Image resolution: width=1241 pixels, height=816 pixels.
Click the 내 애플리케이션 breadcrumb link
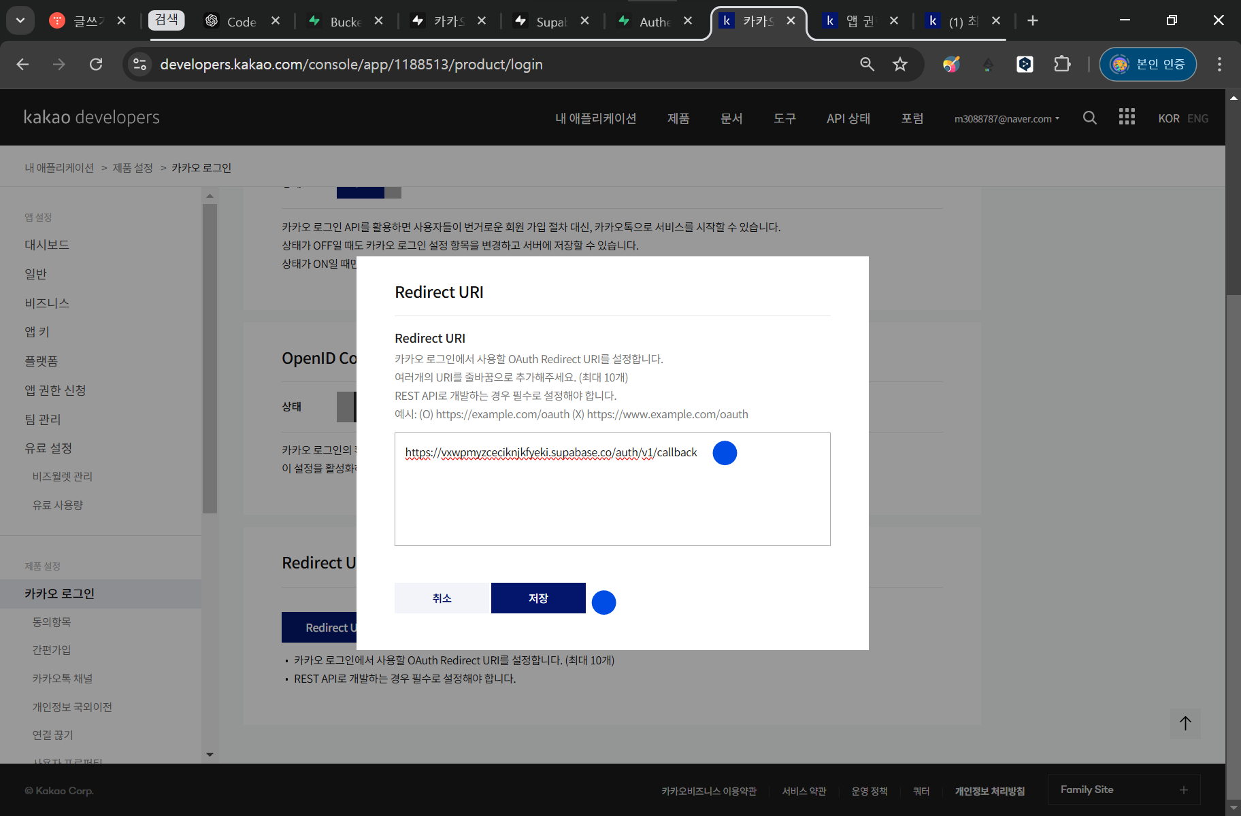59,167
